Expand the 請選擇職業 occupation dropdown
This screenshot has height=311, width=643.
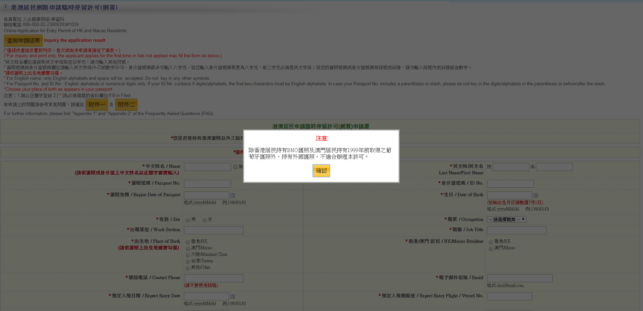click(x=506, y=220)
